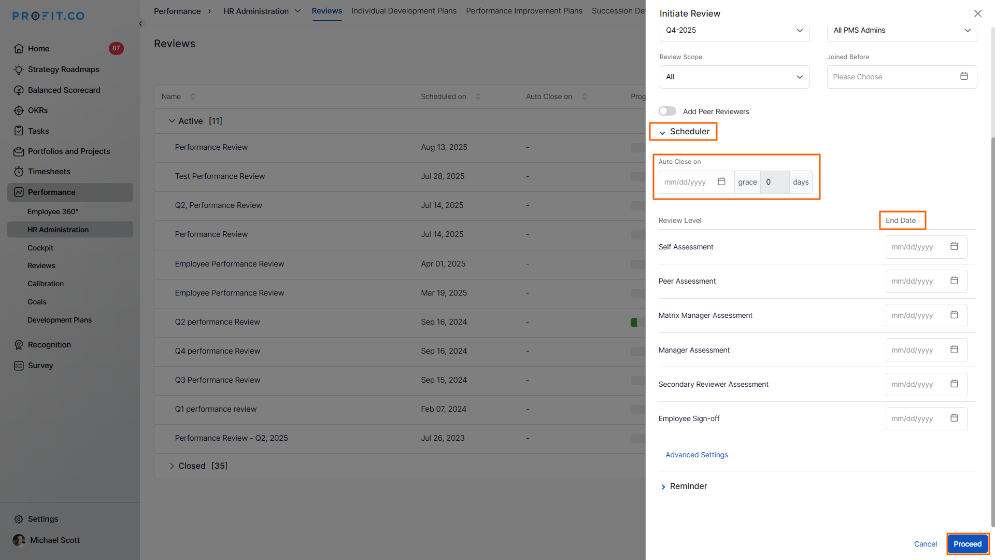
Task: Open the Advanced Settings link
Action: click(x=696, y=455)
